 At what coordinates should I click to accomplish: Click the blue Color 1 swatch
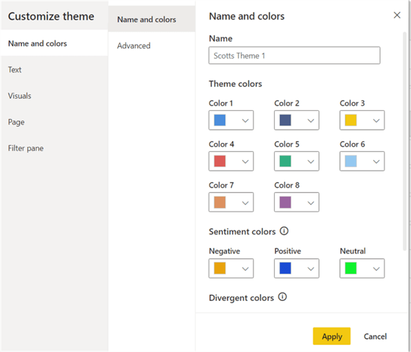tap(219, 120)
